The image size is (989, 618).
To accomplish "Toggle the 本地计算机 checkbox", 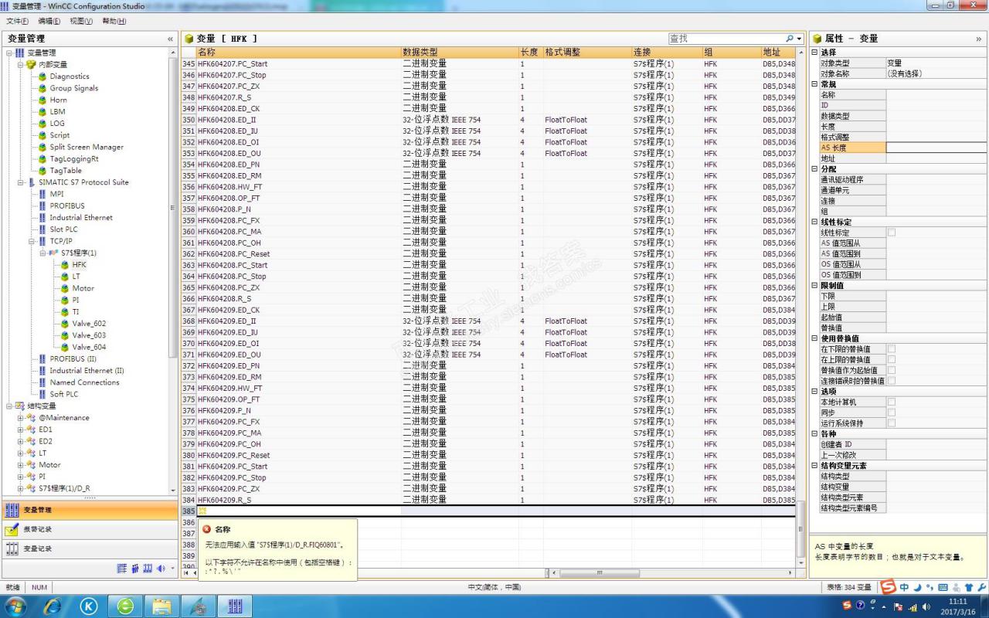I will 892,402.
